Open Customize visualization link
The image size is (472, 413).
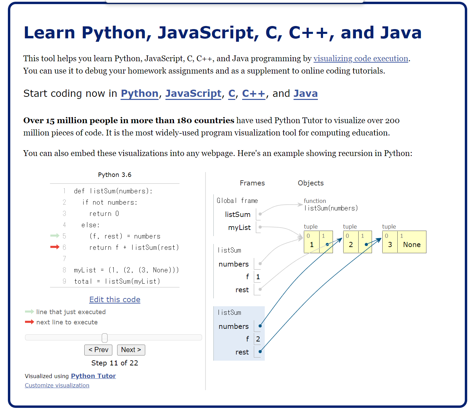coord(57,385)
